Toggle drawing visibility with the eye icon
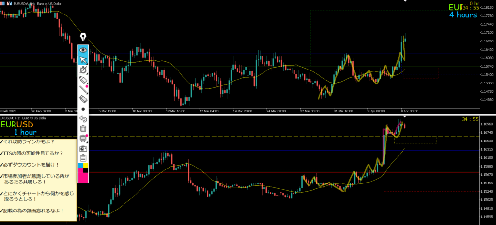The height and width of the screenshot is (225, 496). tap(83, 50)
